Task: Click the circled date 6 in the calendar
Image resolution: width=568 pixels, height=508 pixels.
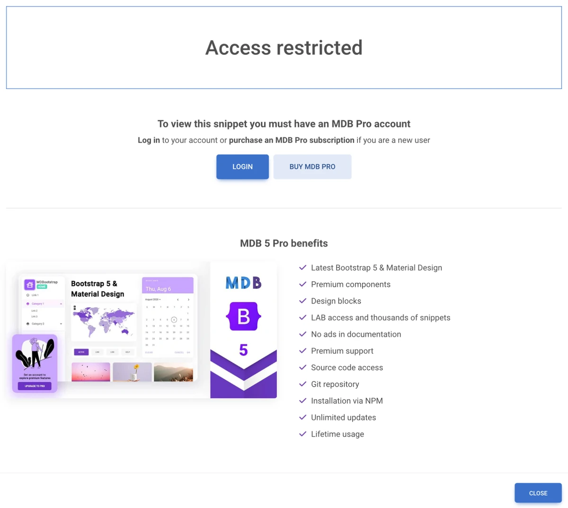Action: pyautogui.click(x=174, y=320)
